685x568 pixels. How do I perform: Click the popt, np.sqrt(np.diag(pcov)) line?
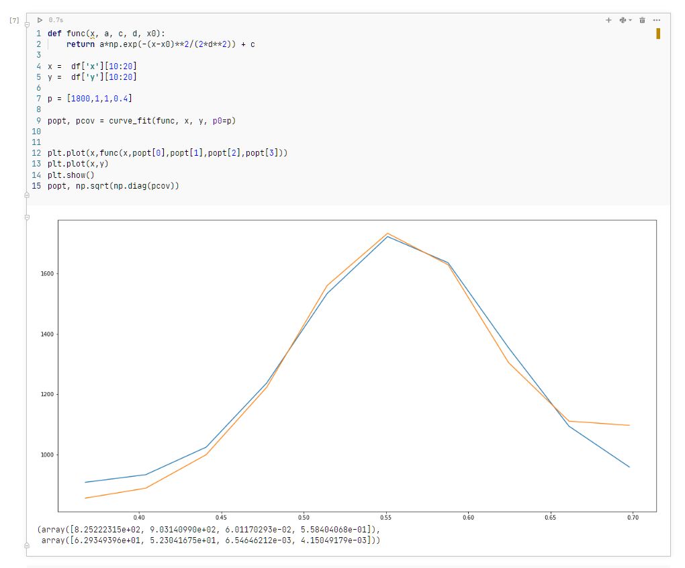click(x=113, y=186)
